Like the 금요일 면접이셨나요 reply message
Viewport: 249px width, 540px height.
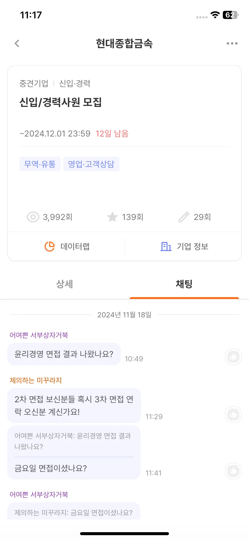point(233,471)
